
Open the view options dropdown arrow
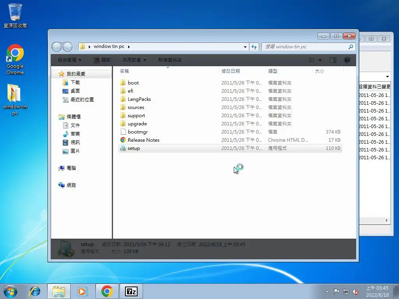point(320,60)
